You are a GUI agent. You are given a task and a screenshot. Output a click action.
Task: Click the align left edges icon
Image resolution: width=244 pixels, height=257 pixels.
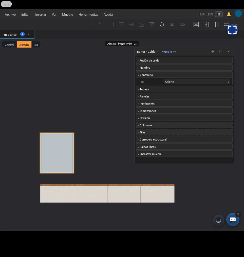point(90,25)
